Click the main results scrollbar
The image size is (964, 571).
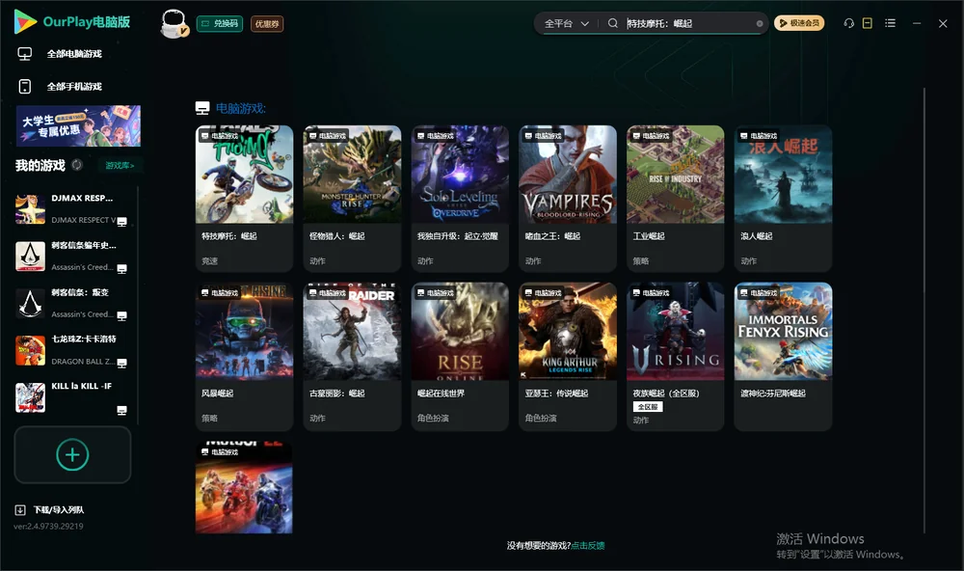point(924,311)
